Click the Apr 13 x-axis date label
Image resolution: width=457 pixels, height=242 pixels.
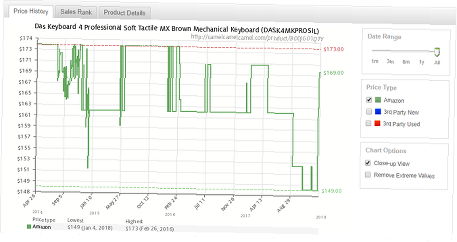[x=256, y=204]
